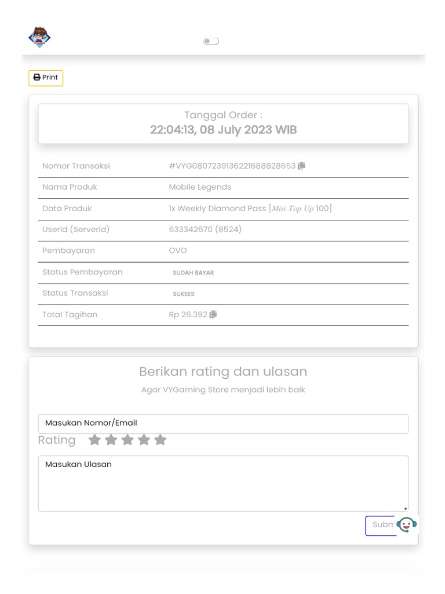Select the fourth rating star

(144, 440)
